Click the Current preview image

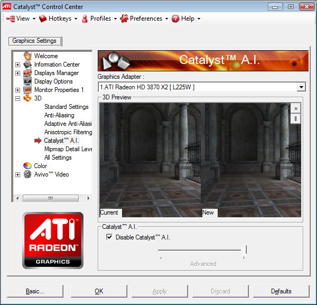coord(150,160)
